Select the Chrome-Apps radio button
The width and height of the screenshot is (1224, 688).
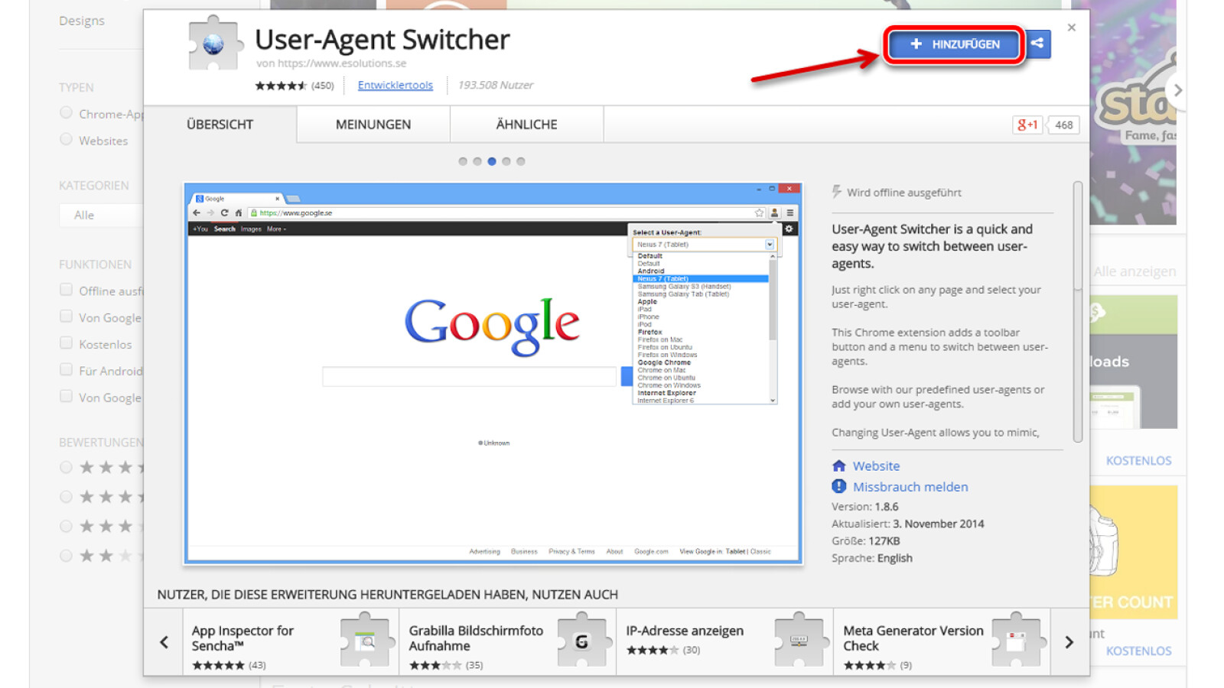click(66, 113)
